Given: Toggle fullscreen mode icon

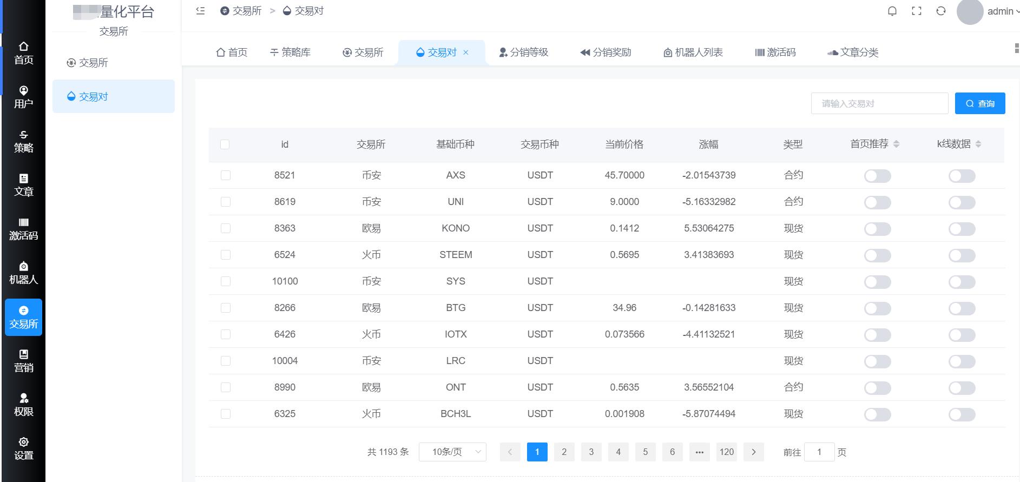Looking at the screenshot, I should 917,11.
